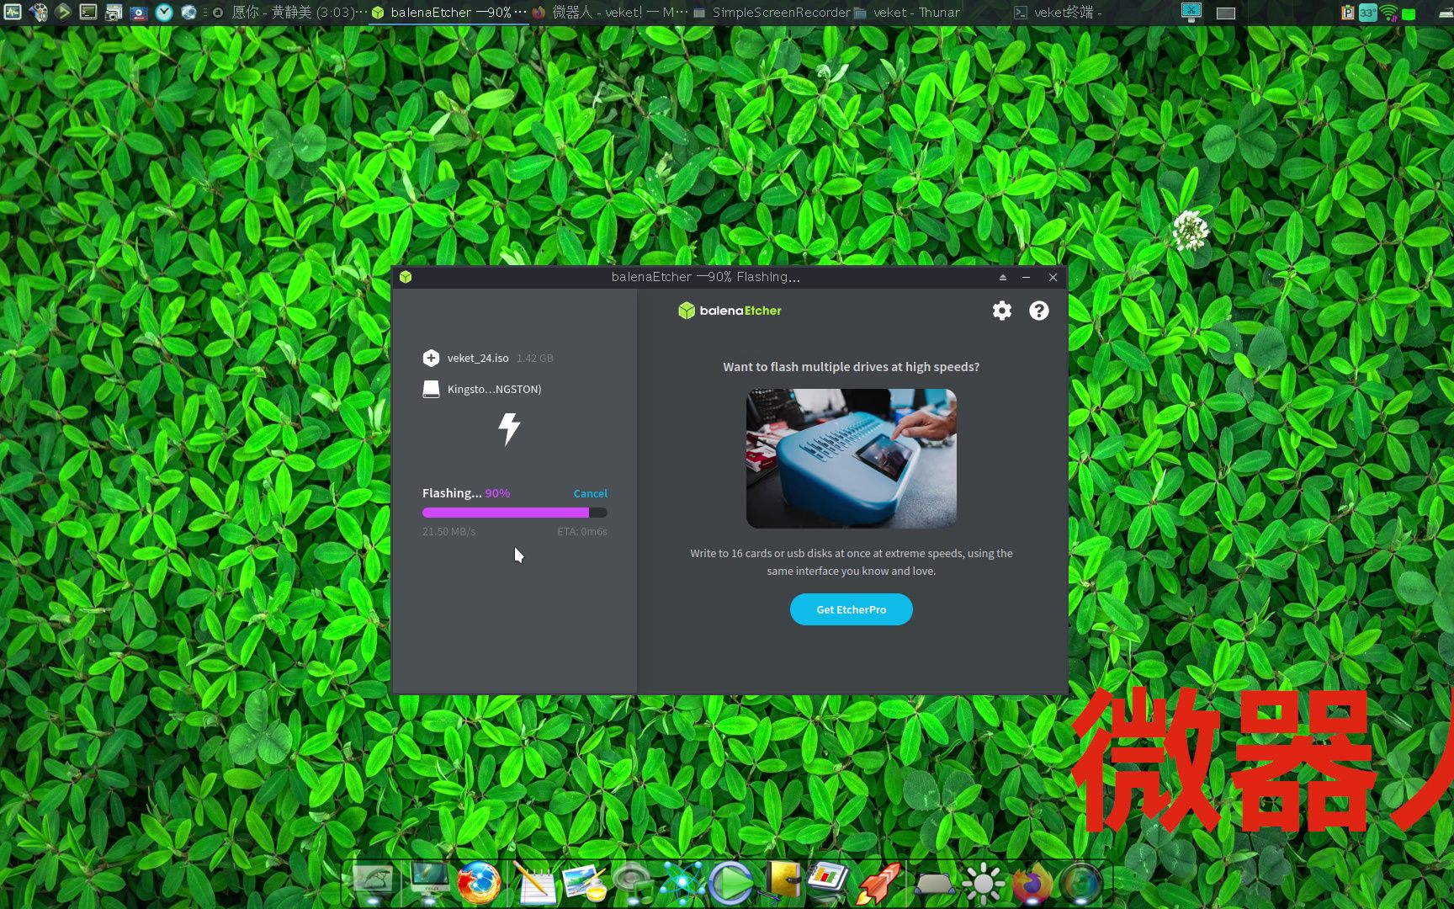Open the Firefox flame logo in dock

coord(1032,884)
